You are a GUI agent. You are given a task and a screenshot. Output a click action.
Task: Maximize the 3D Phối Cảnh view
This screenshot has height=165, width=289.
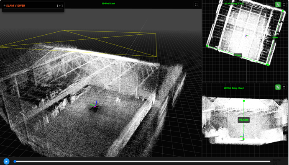(196, 5)
